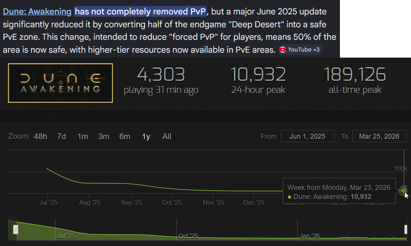Click the Dec '25 axis label

tap(254, 203)
